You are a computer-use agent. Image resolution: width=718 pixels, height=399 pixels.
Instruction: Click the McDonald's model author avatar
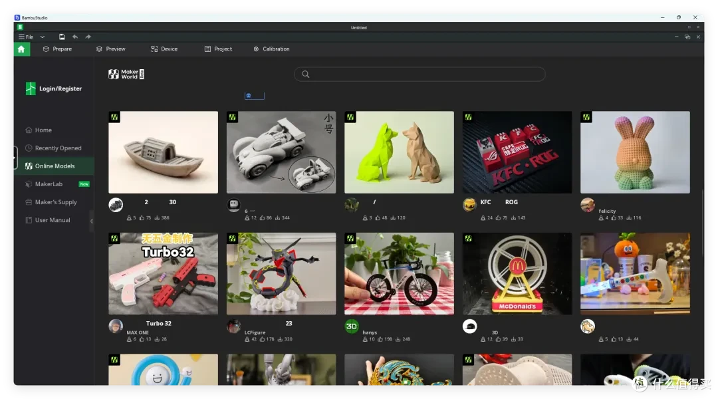coord(470,326)
